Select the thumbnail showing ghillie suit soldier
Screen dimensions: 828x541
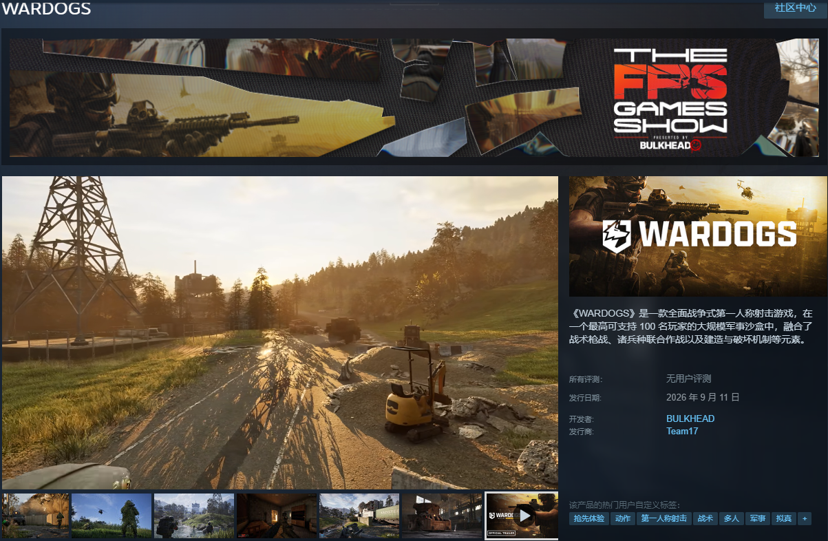pyautogui.click(x=112, y=516)
